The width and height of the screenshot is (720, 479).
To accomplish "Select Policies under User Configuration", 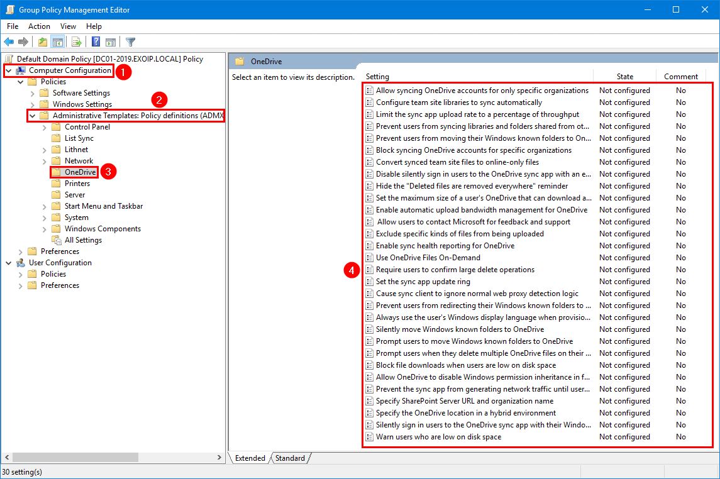I will (53, 274).
